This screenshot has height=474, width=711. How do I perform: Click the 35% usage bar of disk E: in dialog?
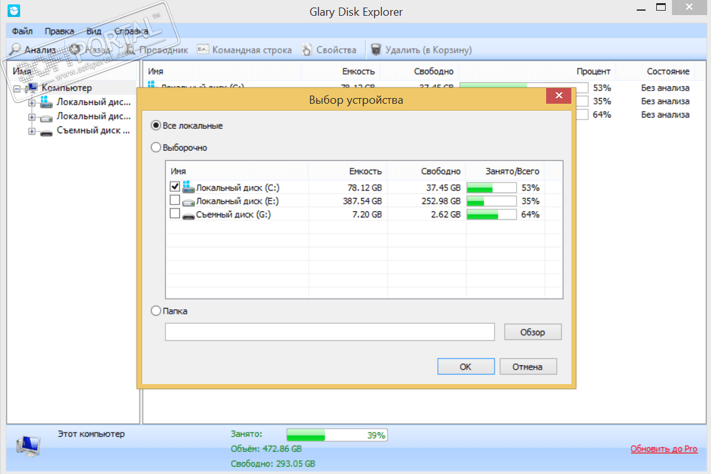[491, 201]
